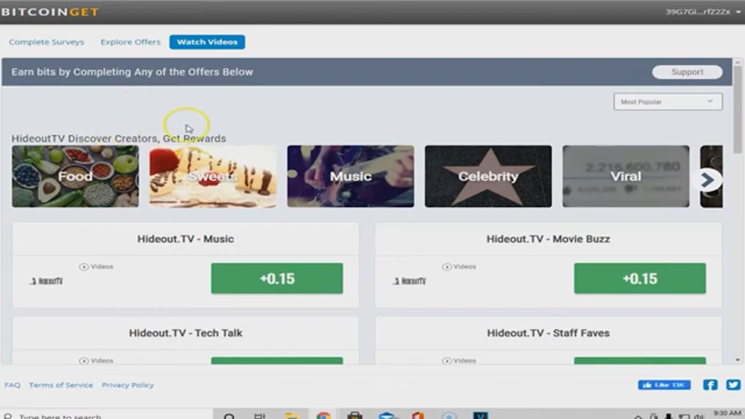Open the Viral category thumbnail
The image size is (745, 419).
626,176
